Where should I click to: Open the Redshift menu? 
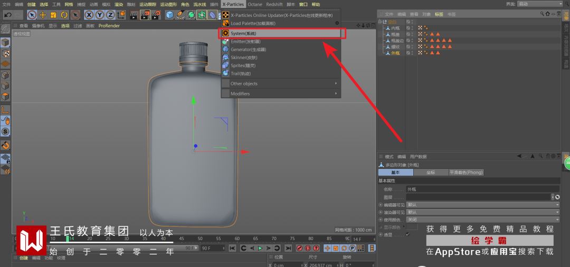[x=274, y=4]
